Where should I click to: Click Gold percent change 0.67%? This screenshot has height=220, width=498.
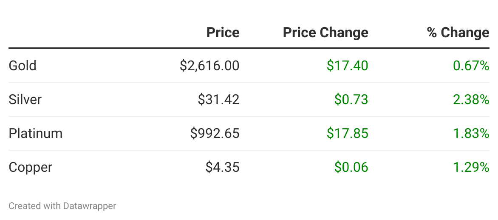coord(471,66)
